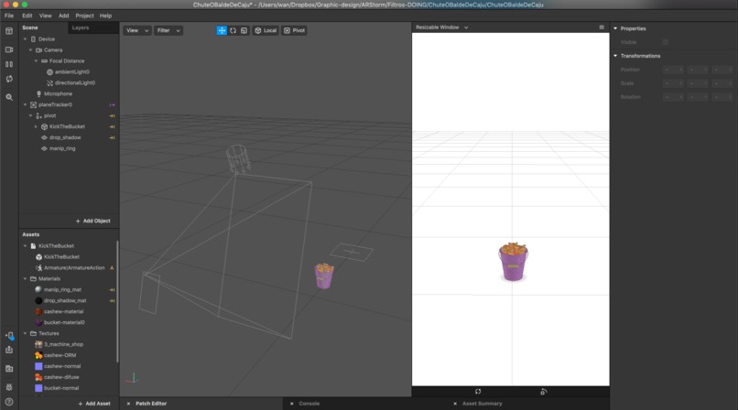This screenshot has width=738, height=410.
Task: Open the Project menu
Action: click(x=85, y=16)
